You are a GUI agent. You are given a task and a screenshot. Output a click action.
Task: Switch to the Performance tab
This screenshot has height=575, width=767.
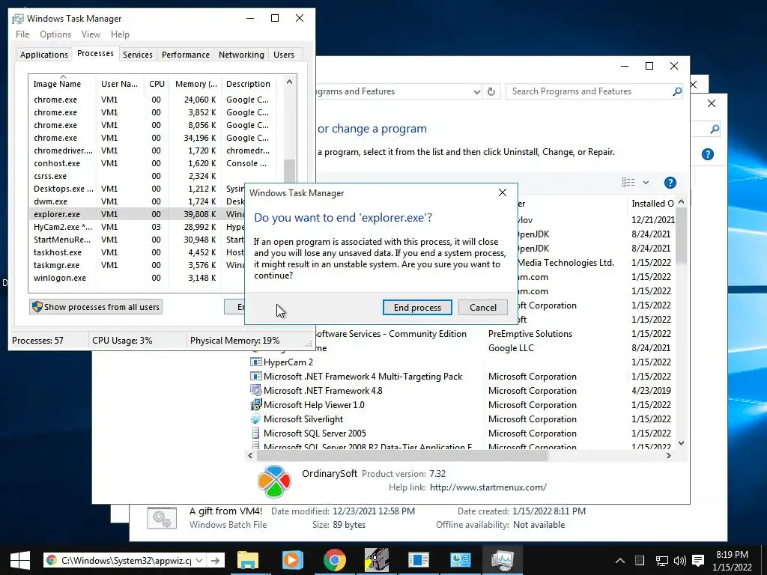[x=186, y=54]
